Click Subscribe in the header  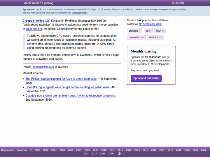click(178, 3)
